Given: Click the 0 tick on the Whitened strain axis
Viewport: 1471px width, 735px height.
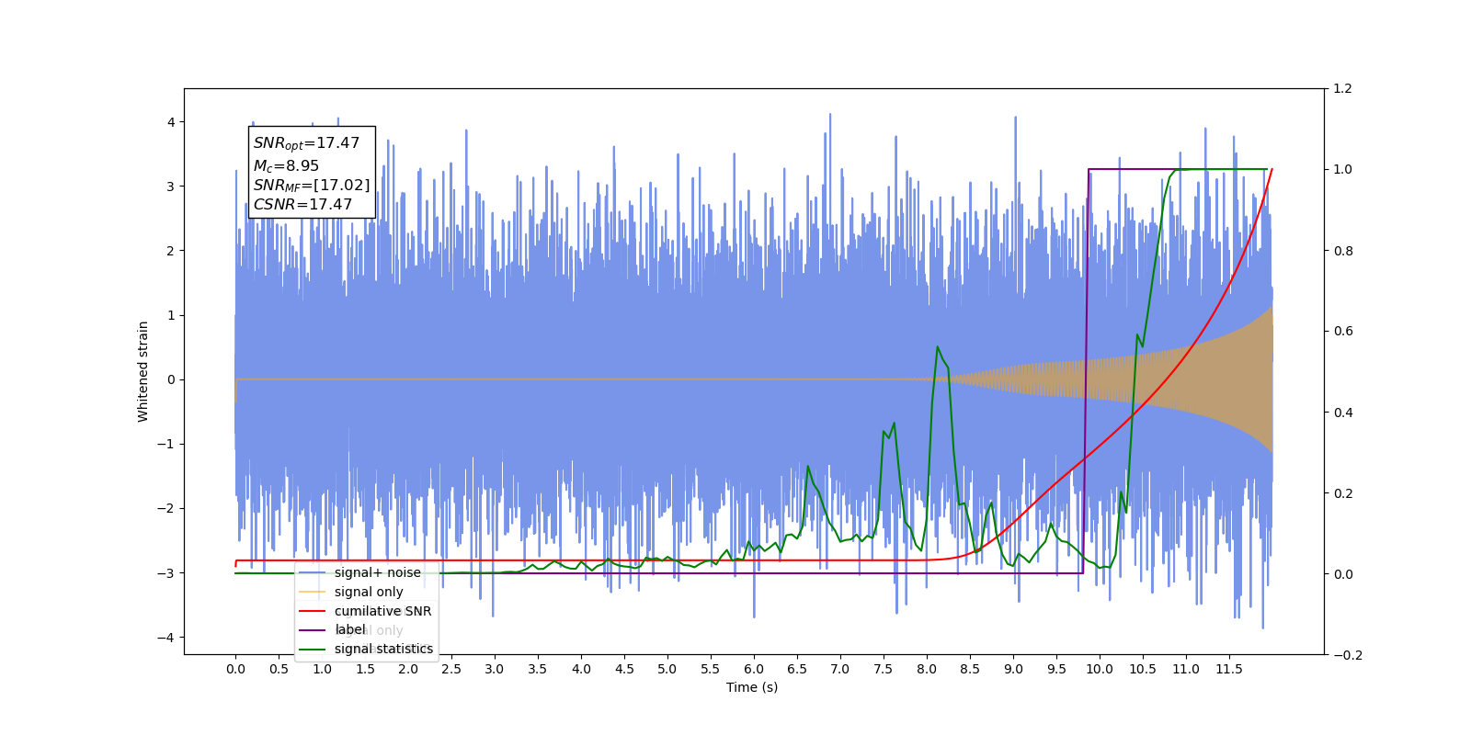Looking at the screenshot, I should (x=171, y=379).
